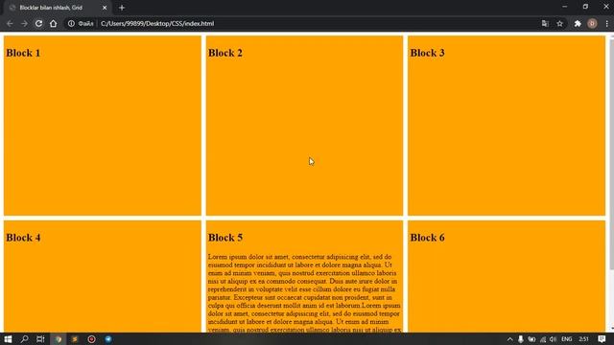Open Sublime Text from the taskbar

(x=75, y=339)
